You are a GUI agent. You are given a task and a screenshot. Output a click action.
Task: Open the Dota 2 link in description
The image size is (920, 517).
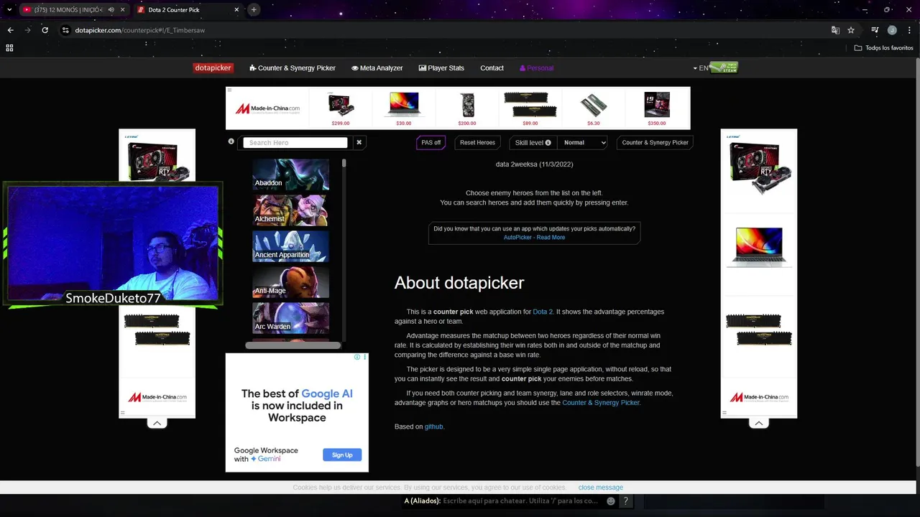point(543,312)
